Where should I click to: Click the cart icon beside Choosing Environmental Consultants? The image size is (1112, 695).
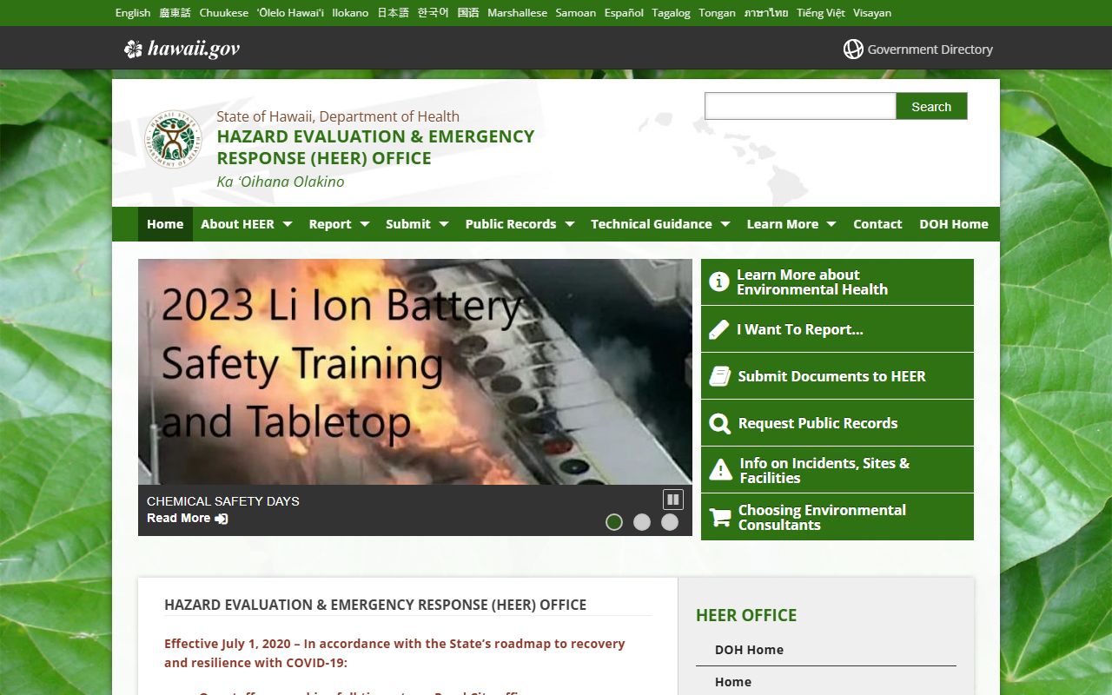720,517
